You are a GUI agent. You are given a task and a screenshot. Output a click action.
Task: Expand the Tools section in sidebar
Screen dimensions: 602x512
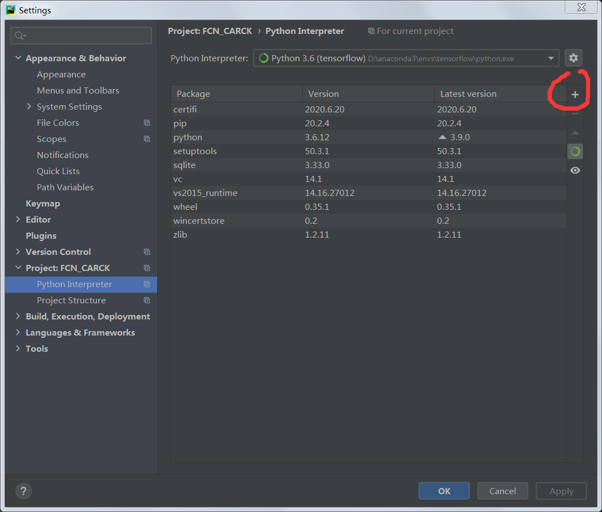(x=17, y=348)
